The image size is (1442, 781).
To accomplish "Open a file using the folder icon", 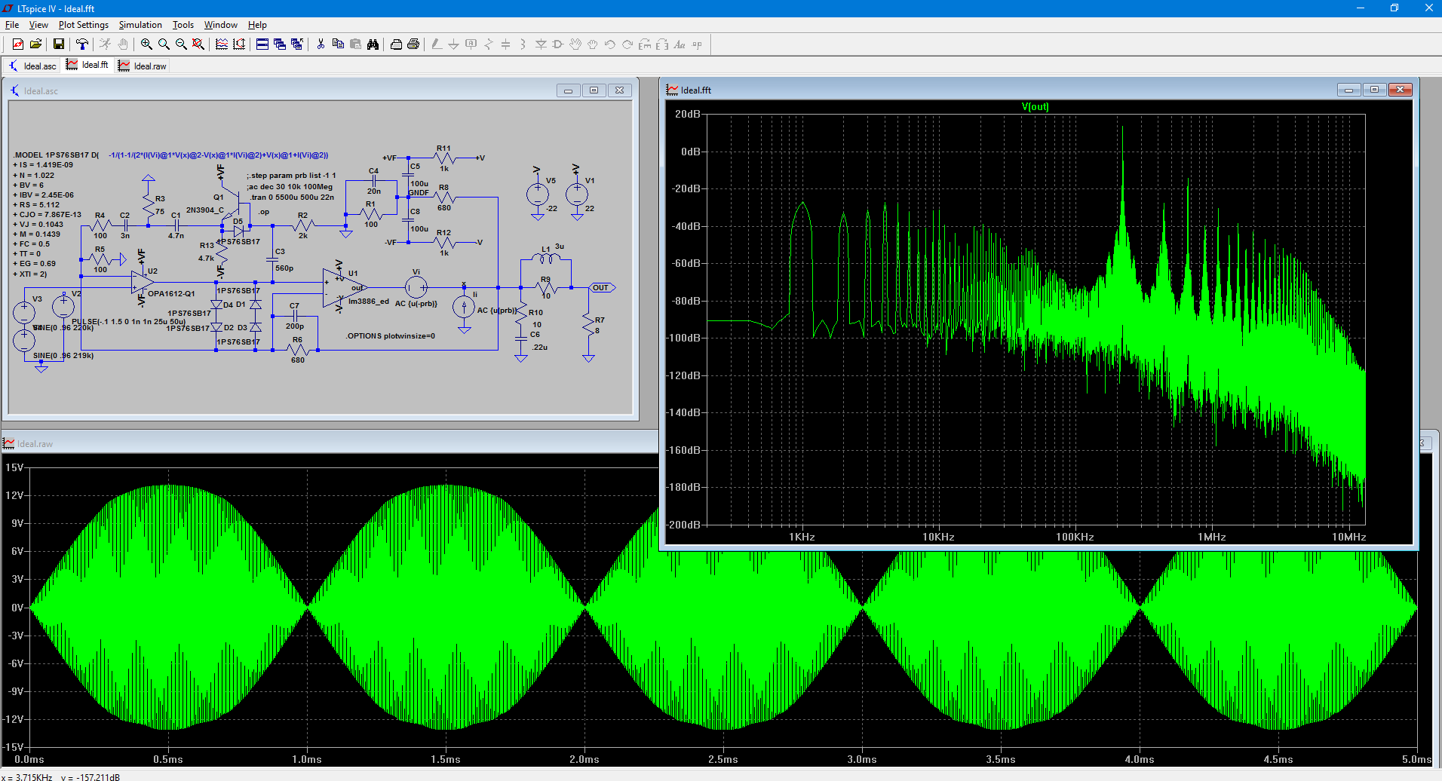I will (x=35, y=44).
